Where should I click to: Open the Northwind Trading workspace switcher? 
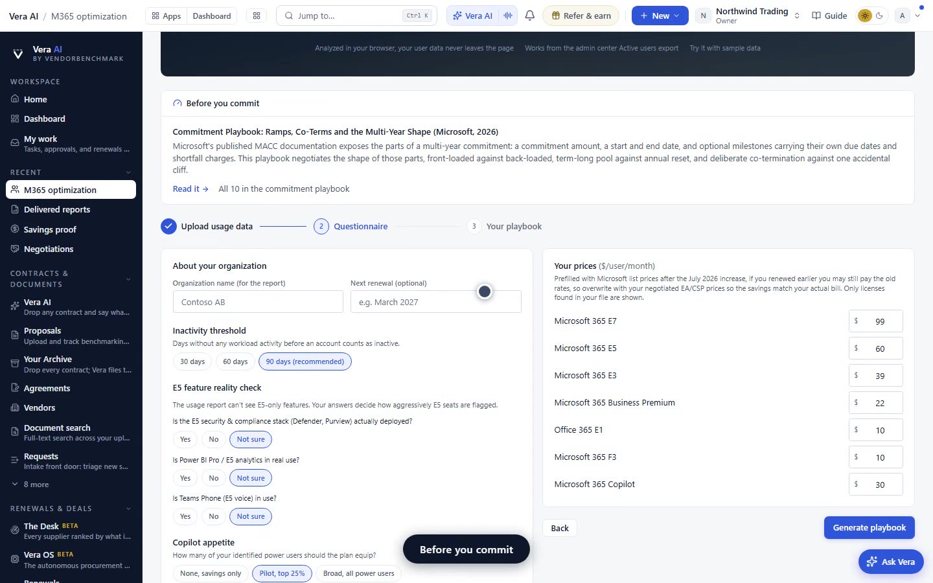[748, 16]
